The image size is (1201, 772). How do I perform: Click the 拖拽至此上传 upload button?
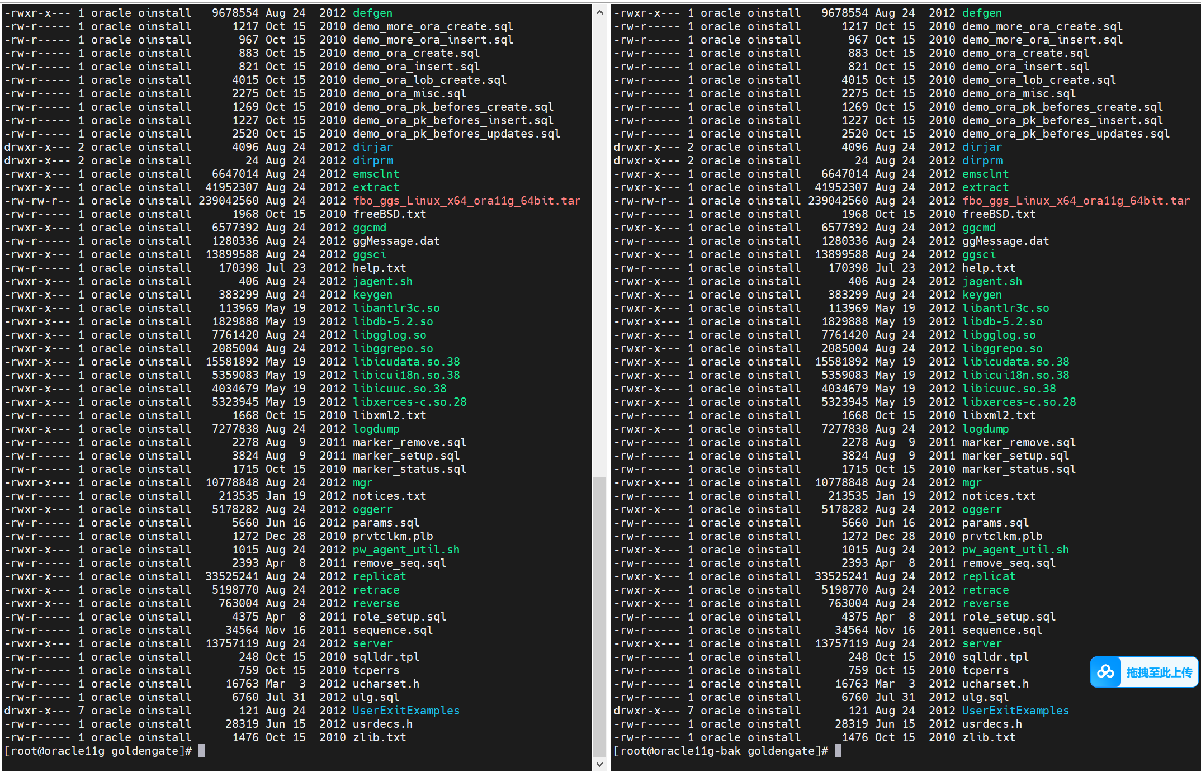pos(1159,672)
